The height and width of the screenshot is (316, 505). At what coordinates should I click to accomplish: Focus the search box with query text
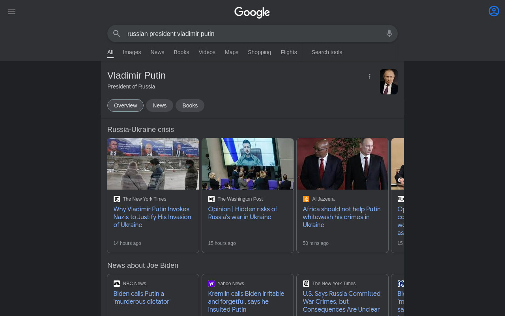coord(252,34)
